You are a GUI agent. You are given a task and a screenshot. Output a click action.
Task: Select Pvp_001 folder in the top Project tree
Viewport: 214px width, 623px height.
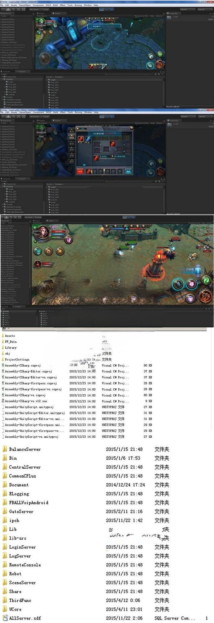click(12, 84)
